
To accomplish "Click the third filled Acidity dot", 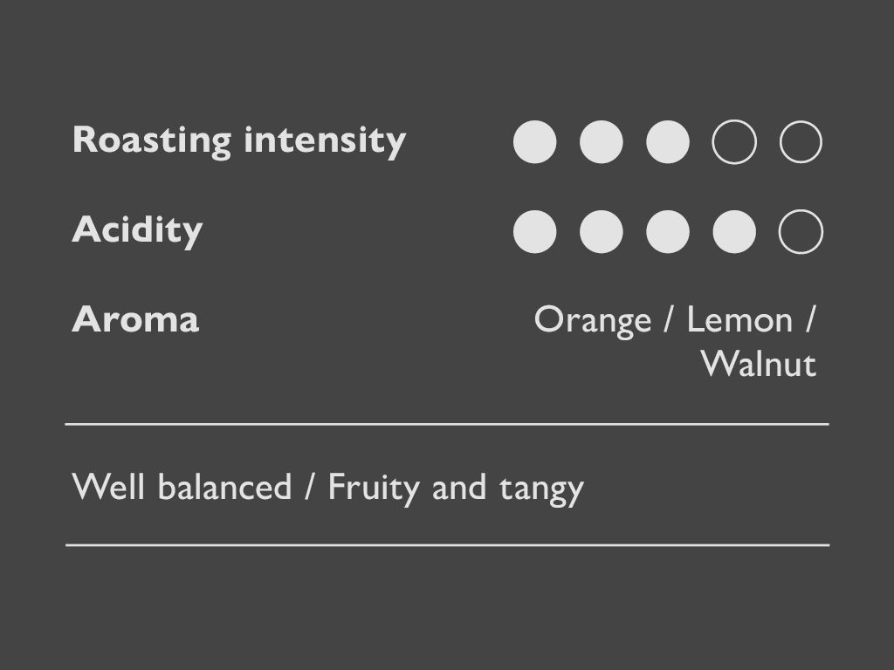I will (668, 232).
